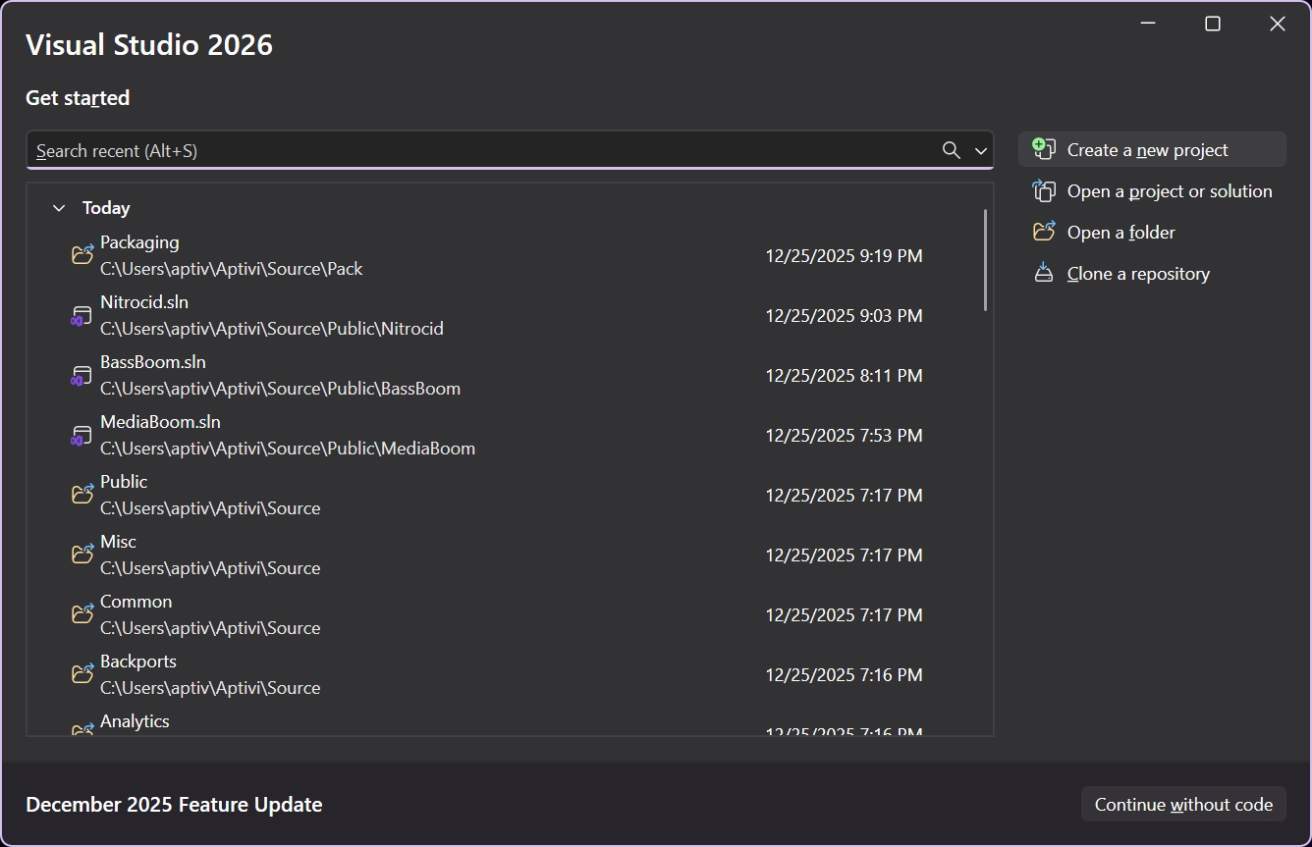The image size is (1312, 847).
Task: Click the Packaging folder icon
Action: (82, 255)
